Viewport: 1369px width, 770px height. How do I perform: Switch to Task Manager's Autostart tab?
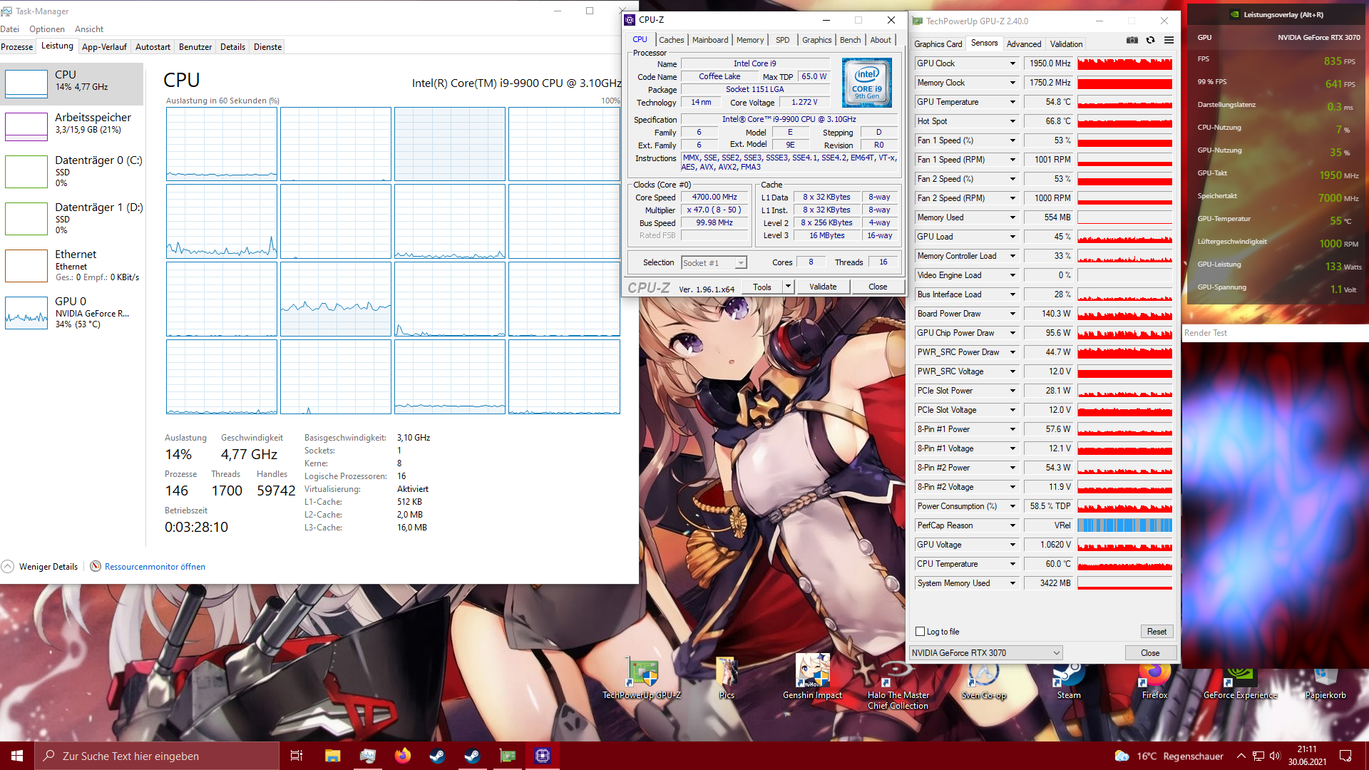153,47
